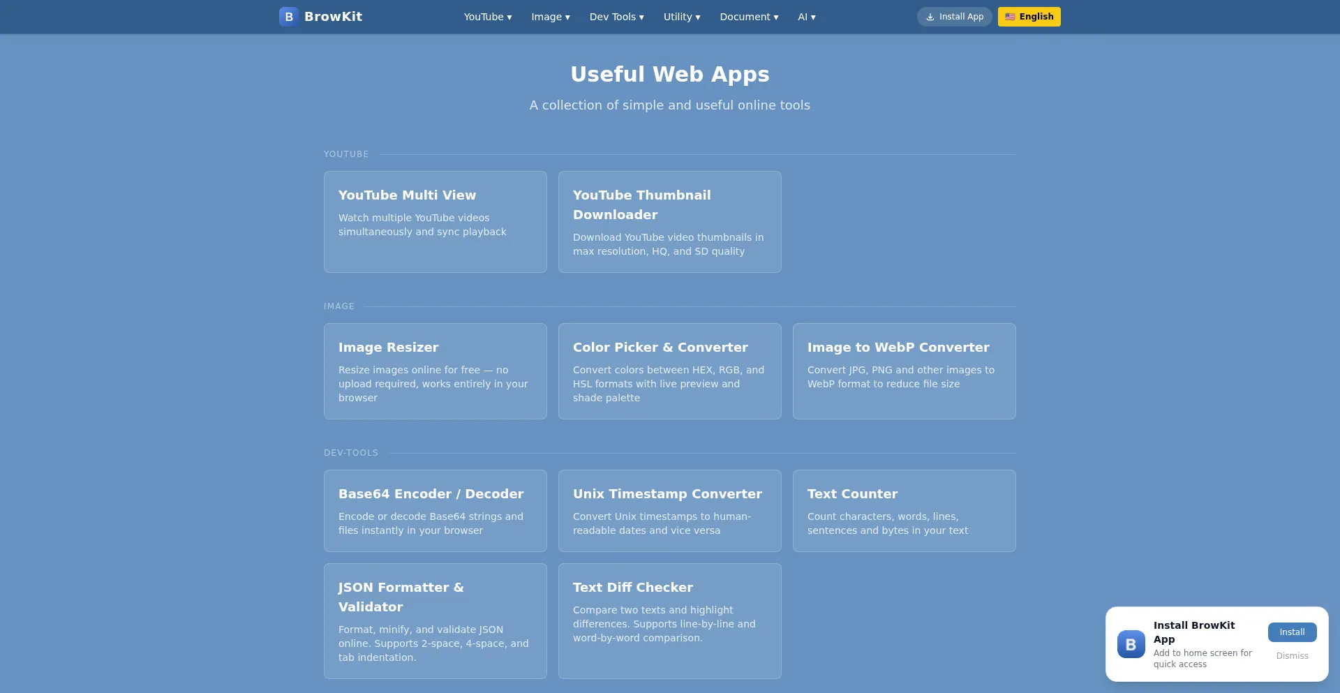Screen dimensions: 1340x693
Task: Expand the Utility menu
Action: [x=682, y=17]
